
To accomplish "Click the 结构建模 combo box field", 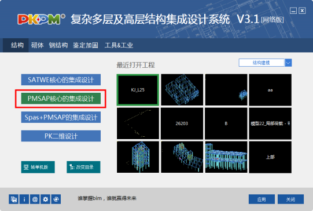I will 262,63.
